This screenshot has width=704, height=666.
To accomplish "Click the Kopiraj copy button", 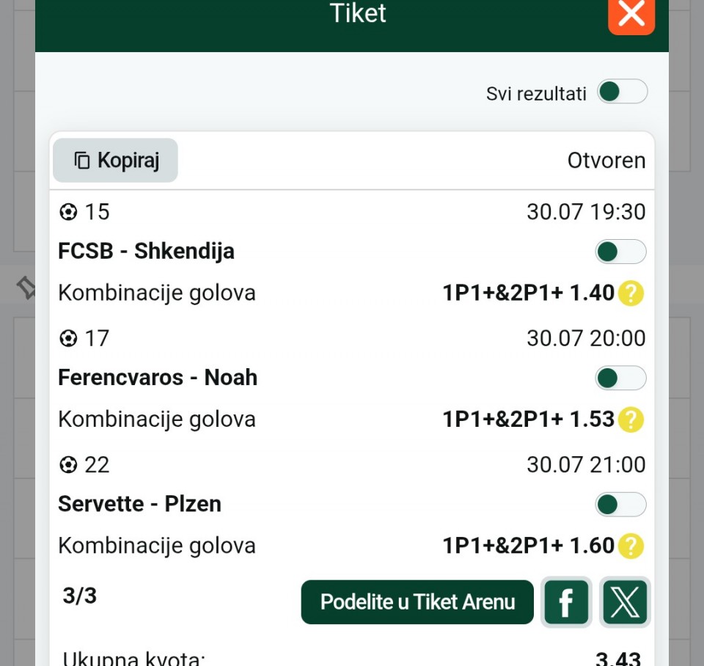I will coord(115,161).
